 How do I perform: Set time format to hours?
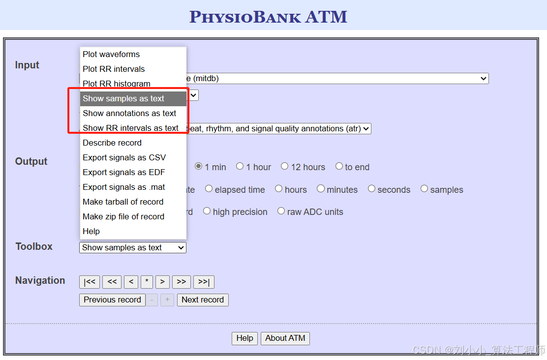(278, 189)
